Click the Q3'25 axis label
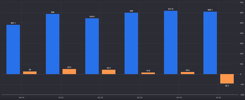This screenshot has height=100, width=245. (x=139, y=98)
